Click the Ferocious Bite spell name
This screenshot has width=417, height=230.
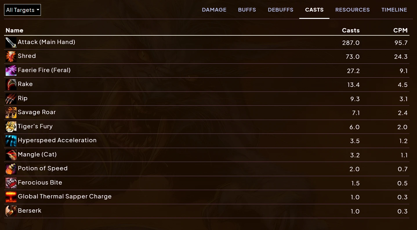(40, 182)
